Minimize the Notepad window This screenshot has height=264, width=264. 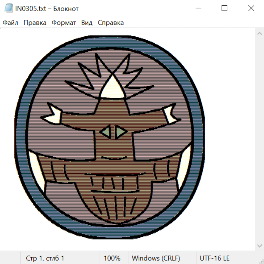(x=198, y=9)
